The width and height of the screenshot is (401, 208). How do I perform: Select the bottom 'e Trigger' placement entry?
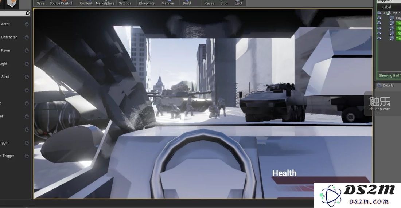[x=7, y=156]
